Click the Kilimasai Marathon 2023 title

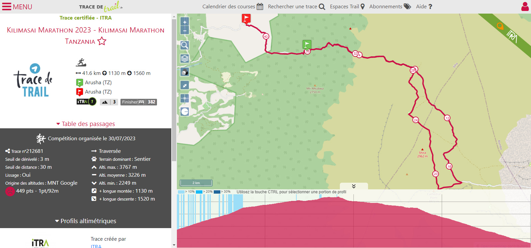coord(86,35)
